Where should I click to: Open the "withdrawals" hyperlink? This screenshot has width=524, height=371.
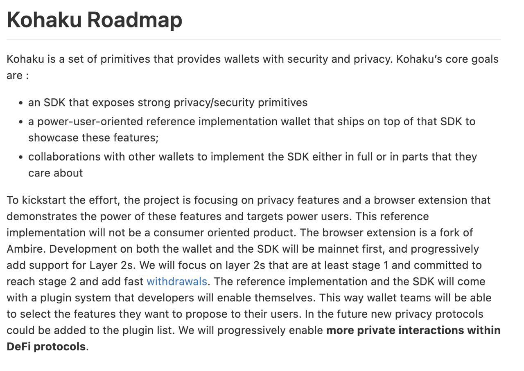coord(176,282)
